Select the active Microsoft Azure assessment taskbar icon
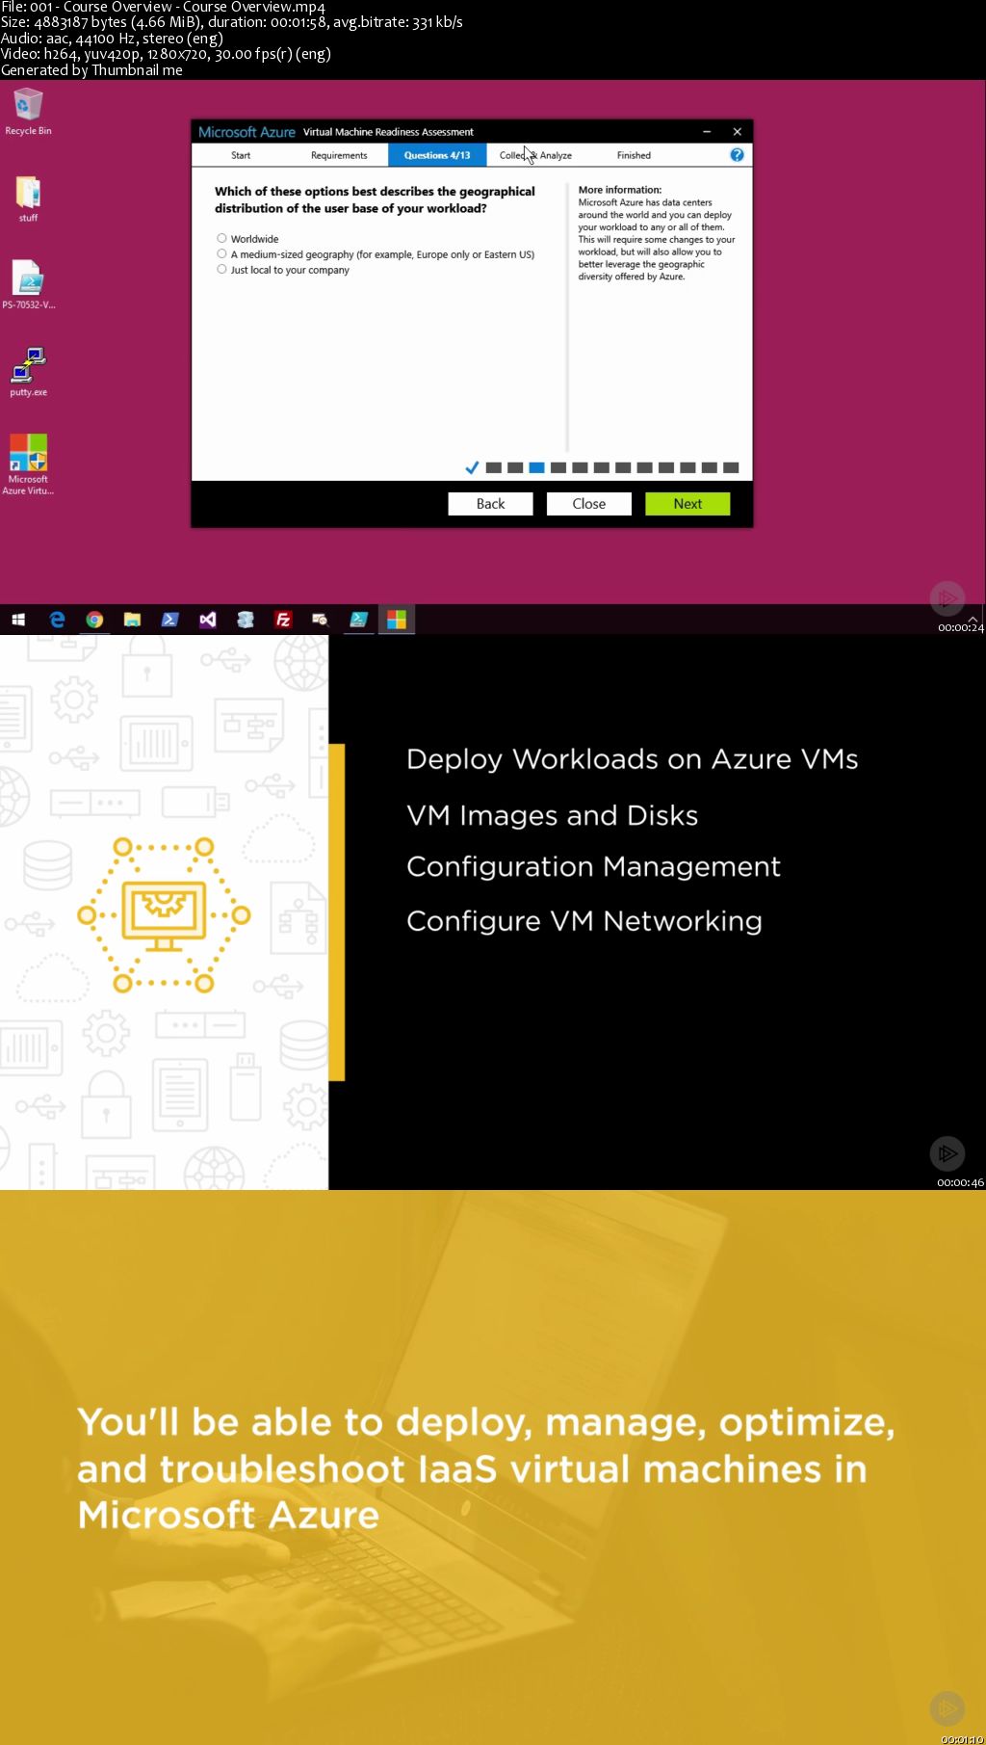 click(397, 620)
